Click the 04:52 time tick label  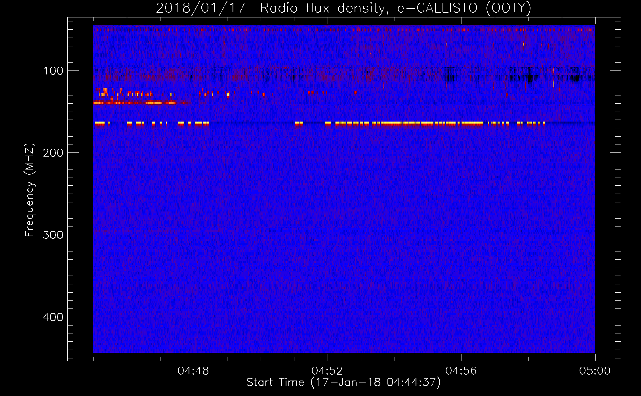327,371
